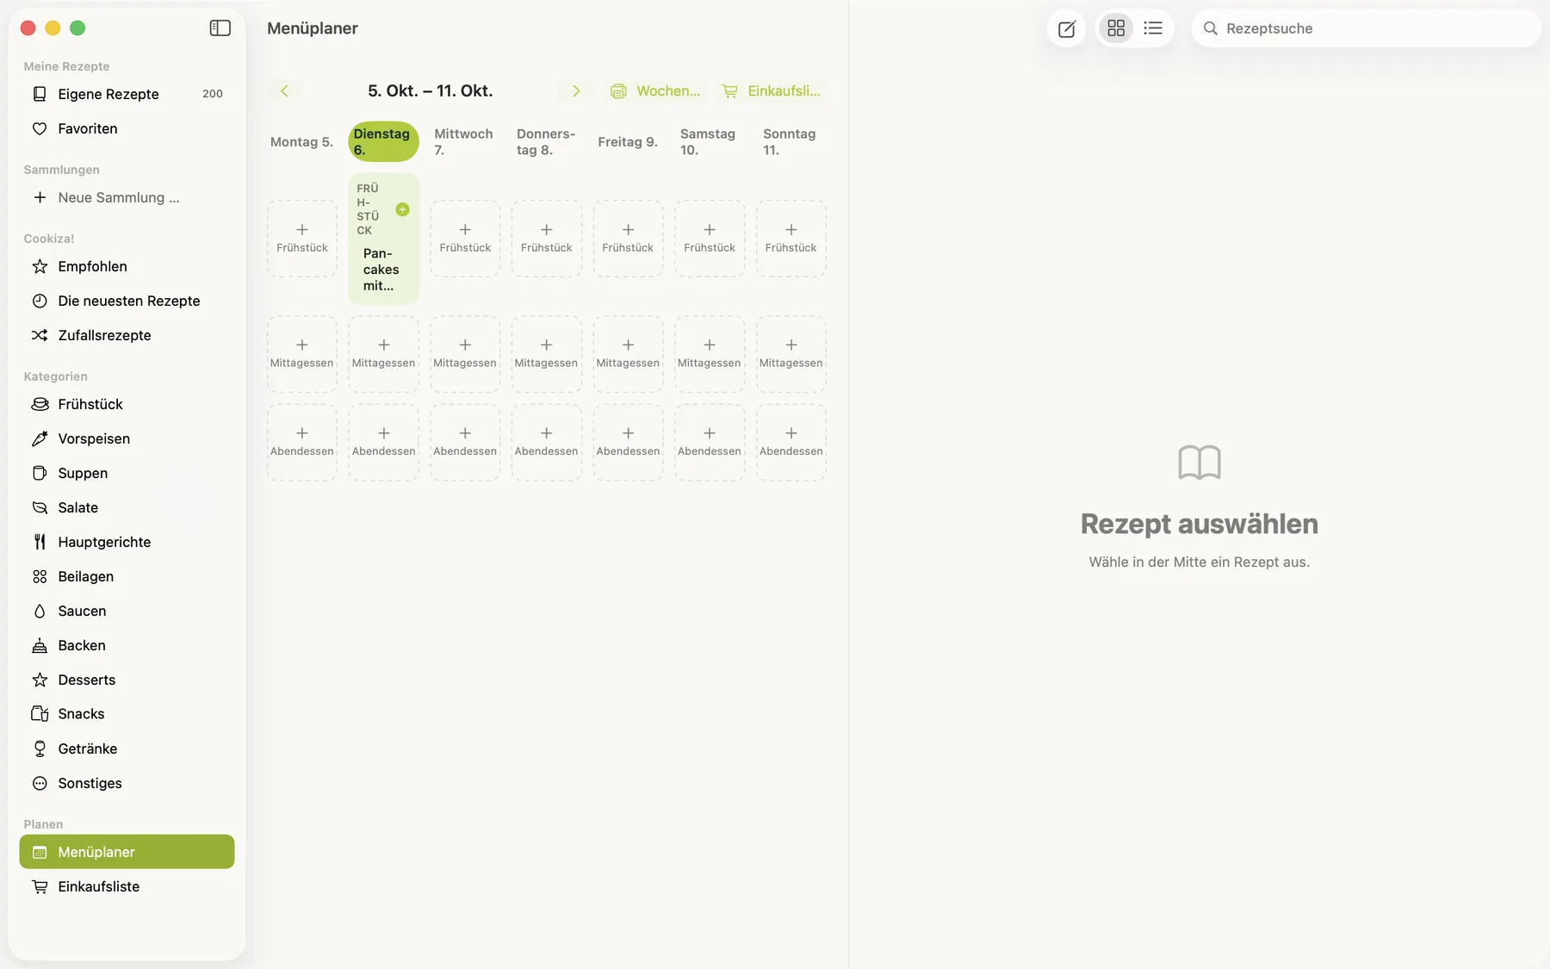Select Salate category
Screen dimensions: 1550x969
click(127, 507)
